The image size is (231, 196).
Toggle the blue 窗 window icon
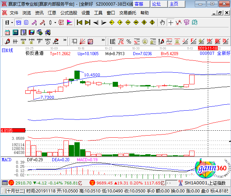19,23
